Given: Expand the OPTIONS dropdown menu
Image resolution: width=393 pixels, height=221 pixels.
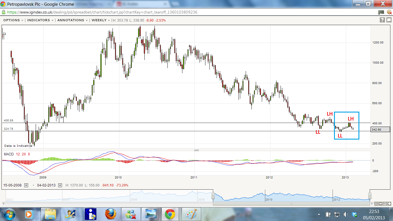Looking at the screenshot, I should 13,20.
